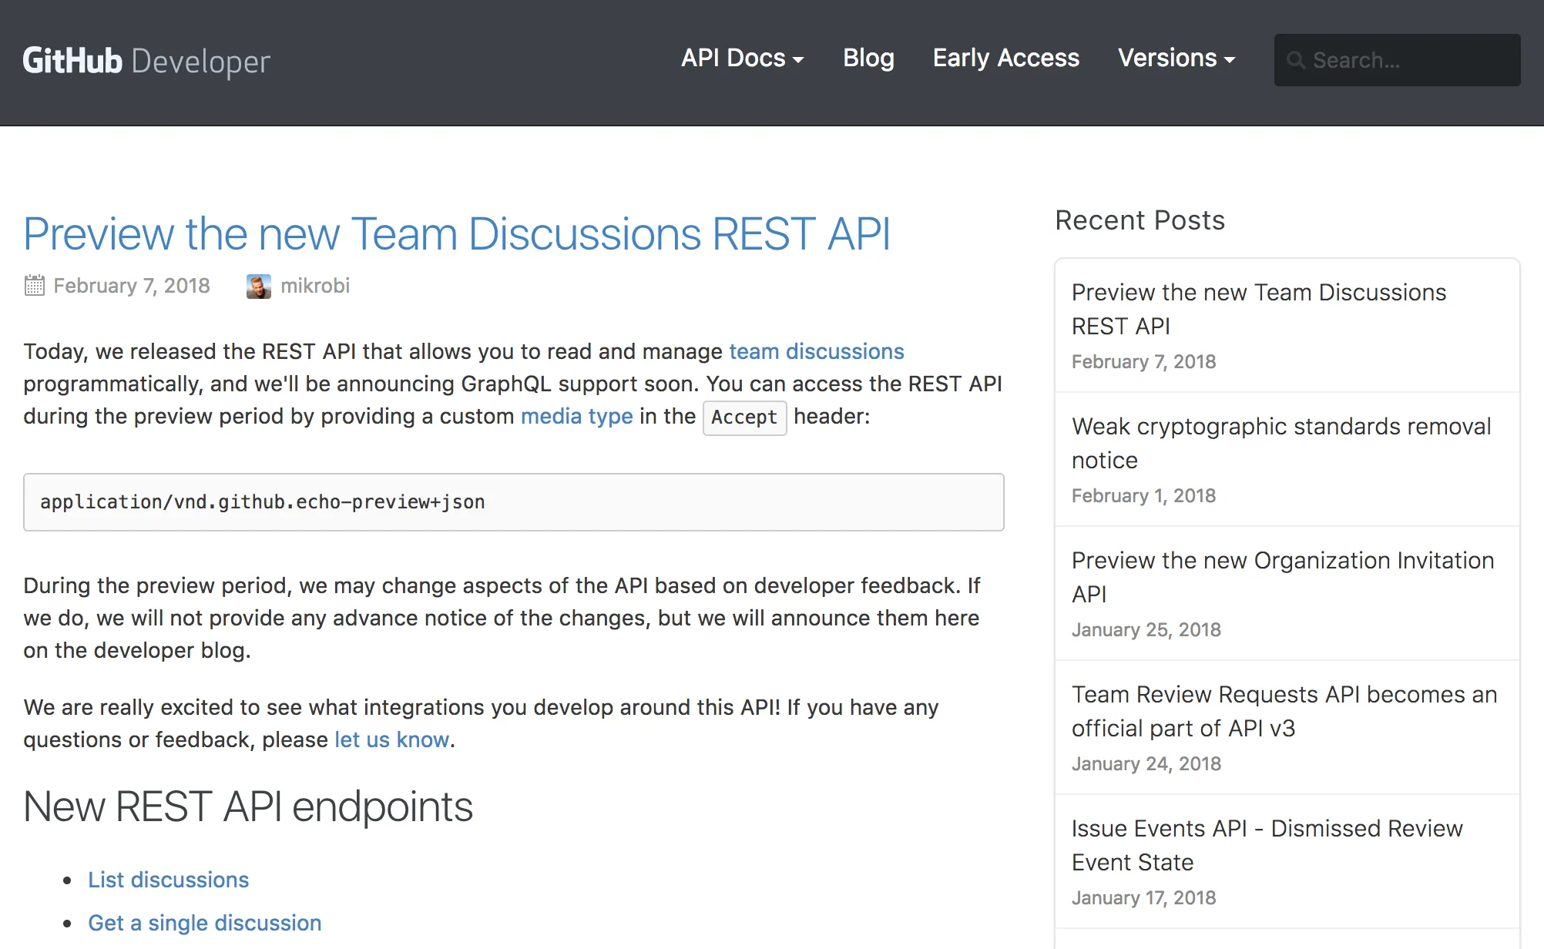
Task: Click the GitHub Developer logo
Action: tap(146, 61)
